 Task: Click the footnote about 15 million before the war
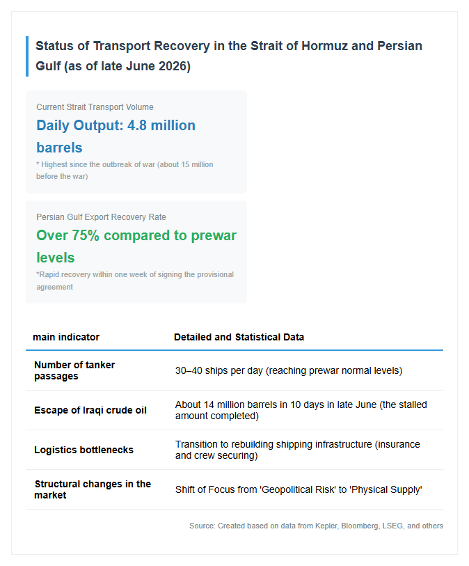125,171
